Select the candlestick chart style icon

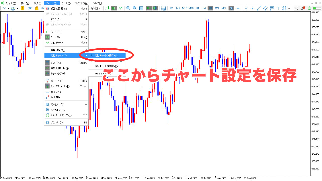point(113,8)
